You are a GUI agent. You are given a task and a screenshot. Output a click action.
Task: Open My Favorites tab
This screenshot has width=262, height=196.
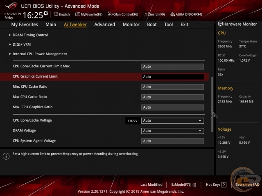click(25, 24)
